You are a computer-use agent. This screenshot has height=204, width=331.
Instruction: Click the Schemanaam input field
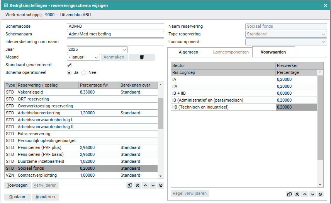[115, 34]
